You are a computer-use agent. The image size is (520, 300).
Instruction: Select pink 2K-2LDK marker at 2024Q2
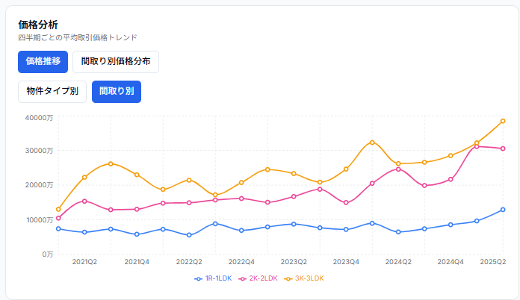click(x=398, y=169)
